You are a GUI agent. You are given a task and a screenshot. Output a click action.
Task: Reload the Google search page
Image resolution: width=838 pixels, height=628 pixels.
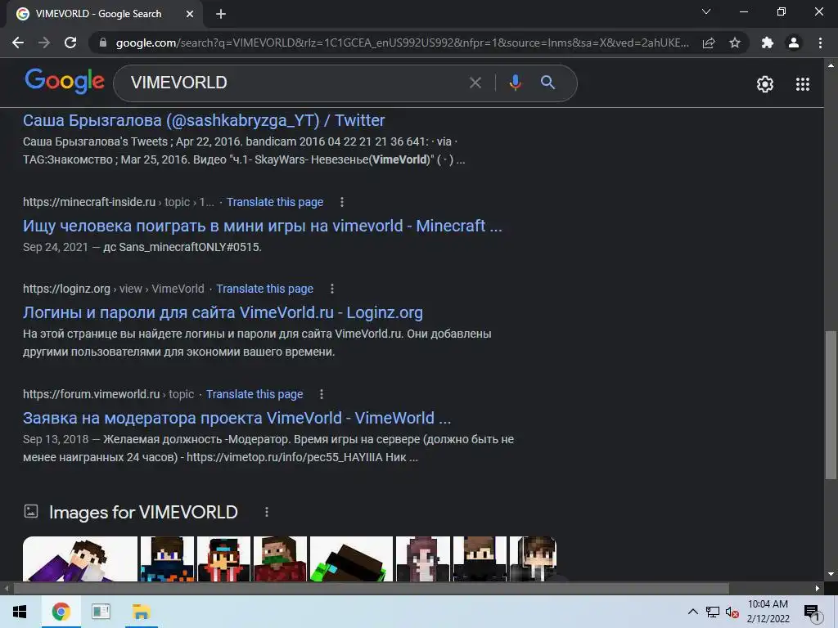70,43
